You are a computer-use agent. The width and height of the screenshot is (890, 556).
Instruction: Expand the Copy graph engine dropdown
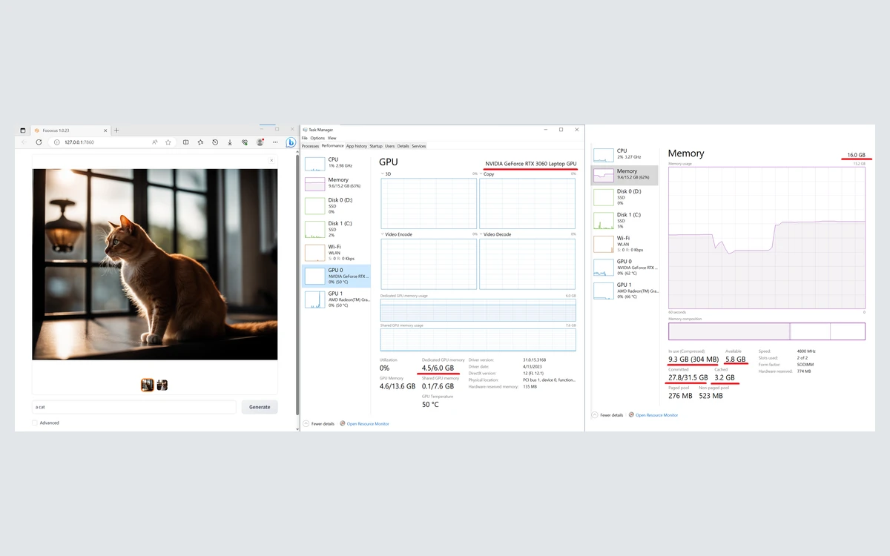click(x=481, y=173)
